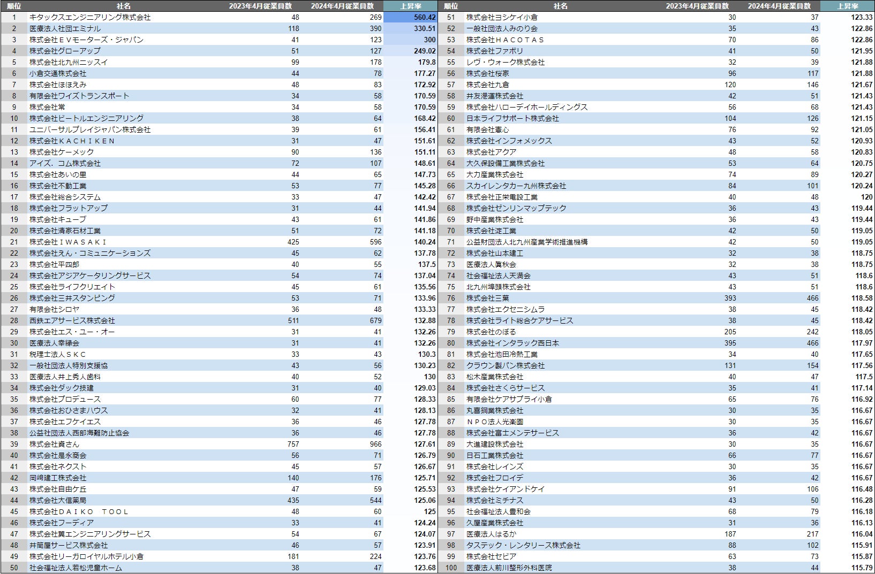Image resolution: width=875 pixels, height=574 pixels.
Task: Click the left 上昇率 header cell
Action: click(x=411, y=6)
